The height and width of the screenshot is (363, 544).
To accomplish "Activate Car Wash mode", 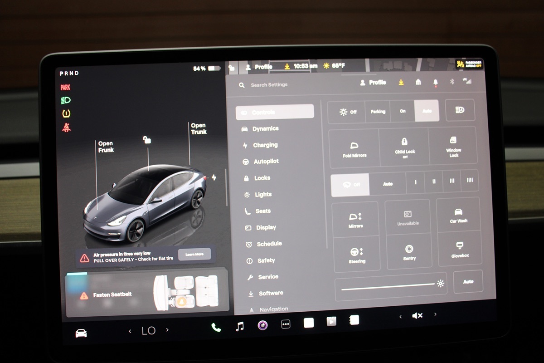I will [x=458, y=215].
